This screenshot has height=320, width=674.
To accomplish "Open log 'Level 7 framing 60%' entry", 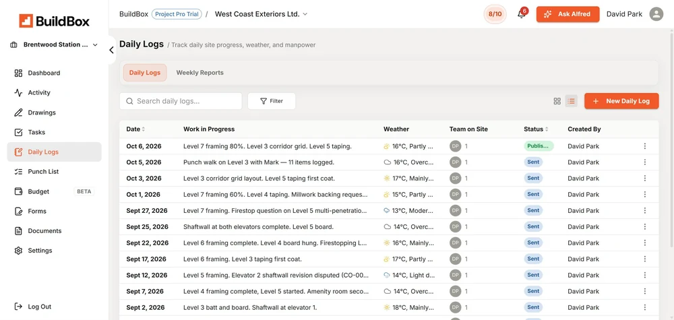I will click(x=275, y=195).
